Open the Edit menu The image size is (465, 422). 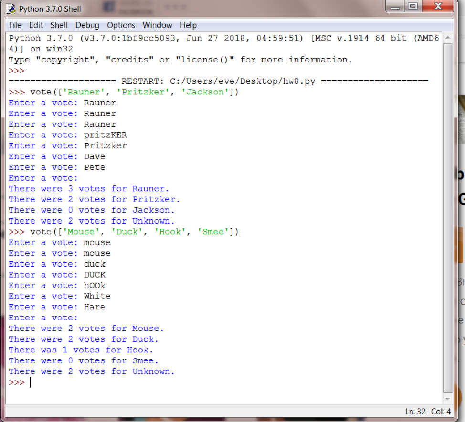pos(35,25)
